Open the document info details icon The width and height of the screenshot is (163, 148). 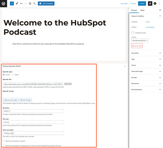coord(30,4)
